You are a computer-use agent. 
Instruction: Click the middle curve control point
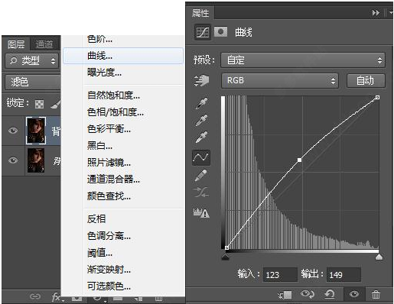pos(300,160)
